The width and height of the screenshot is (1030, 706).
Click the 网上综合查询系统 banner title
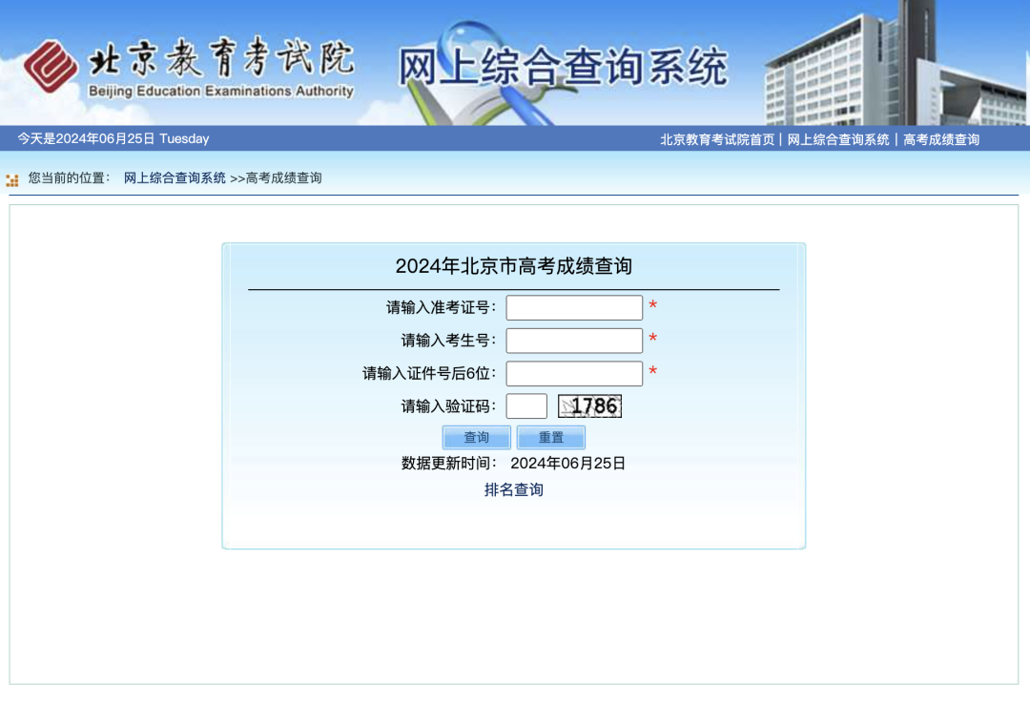(x=563, y=67)
